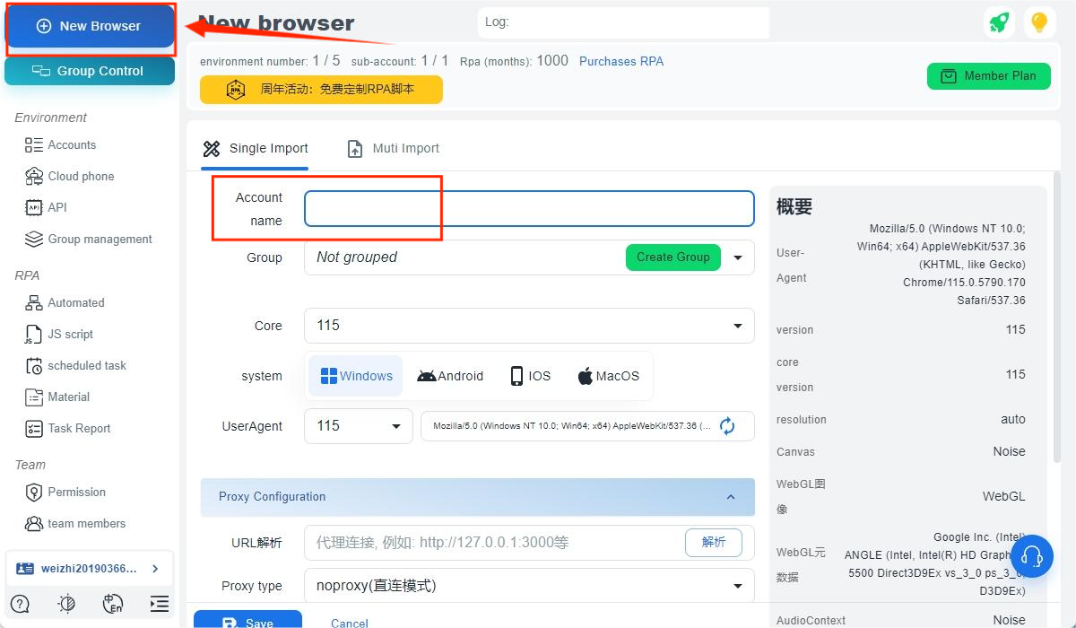Screen dimensions: 1076x628
Task: Click the light bulb icon
Action: click(x=1039, y=23)
